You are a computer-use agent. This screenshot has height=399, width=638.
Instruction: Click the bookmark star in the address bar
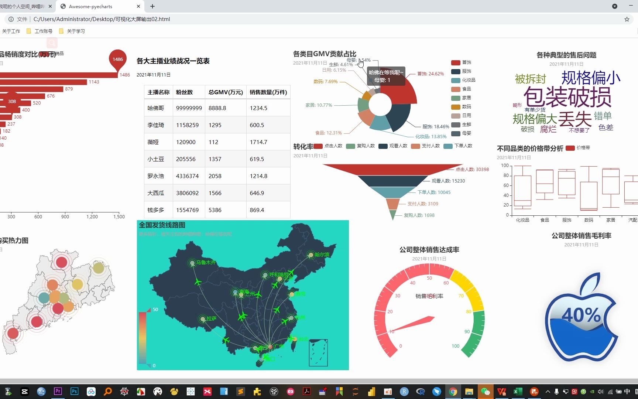[627, 19]
